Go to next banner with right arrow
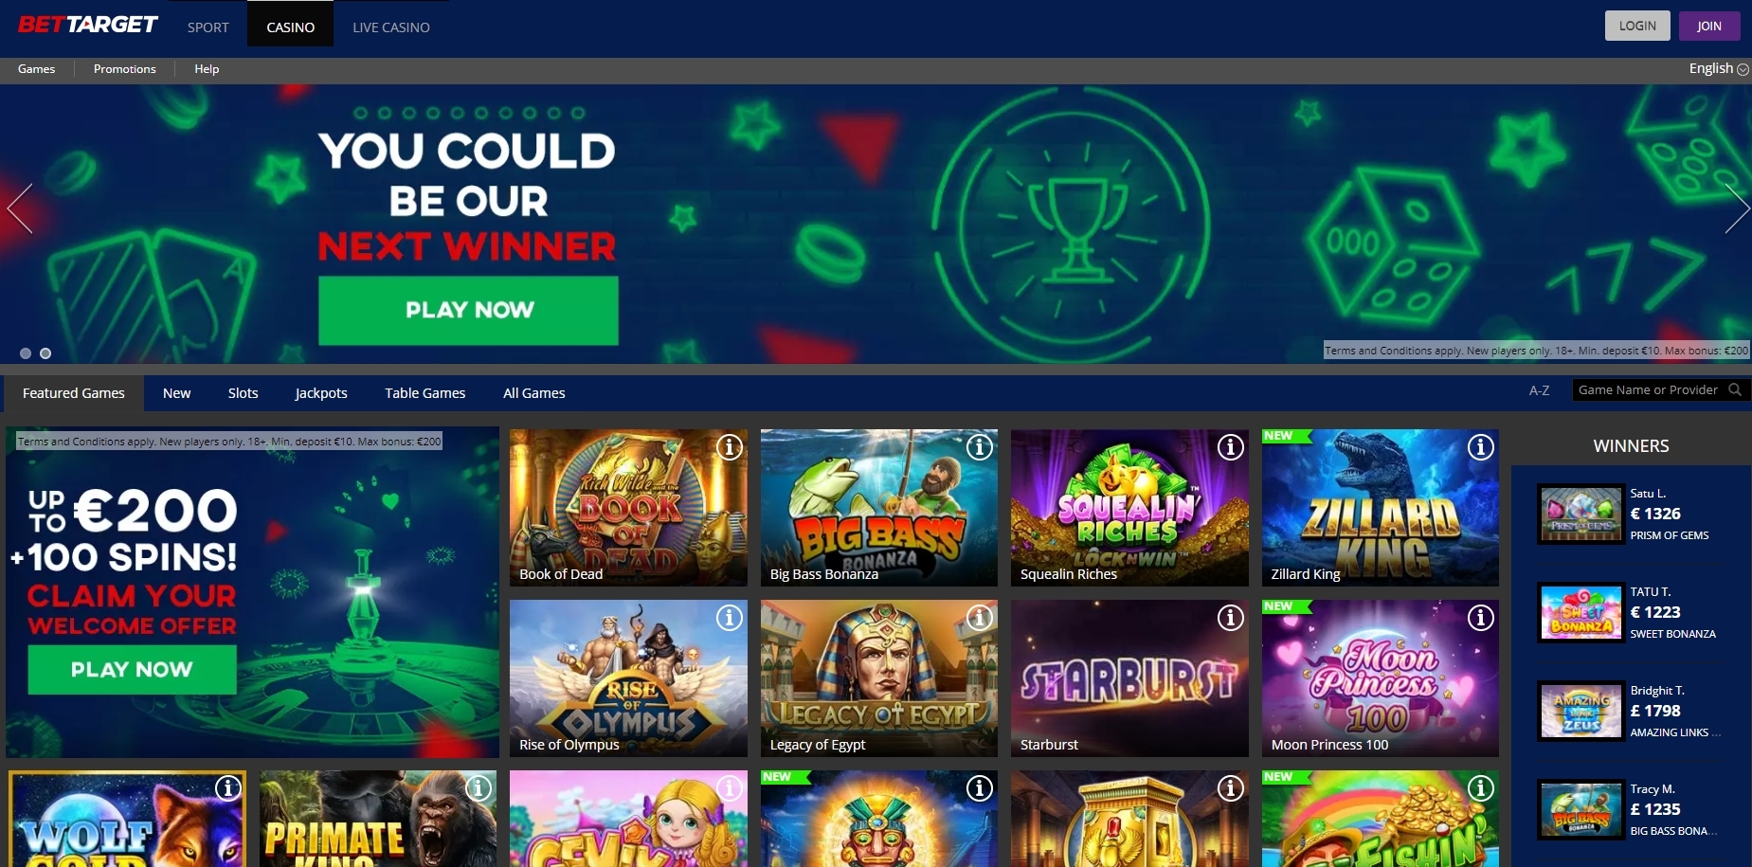 1737,208
